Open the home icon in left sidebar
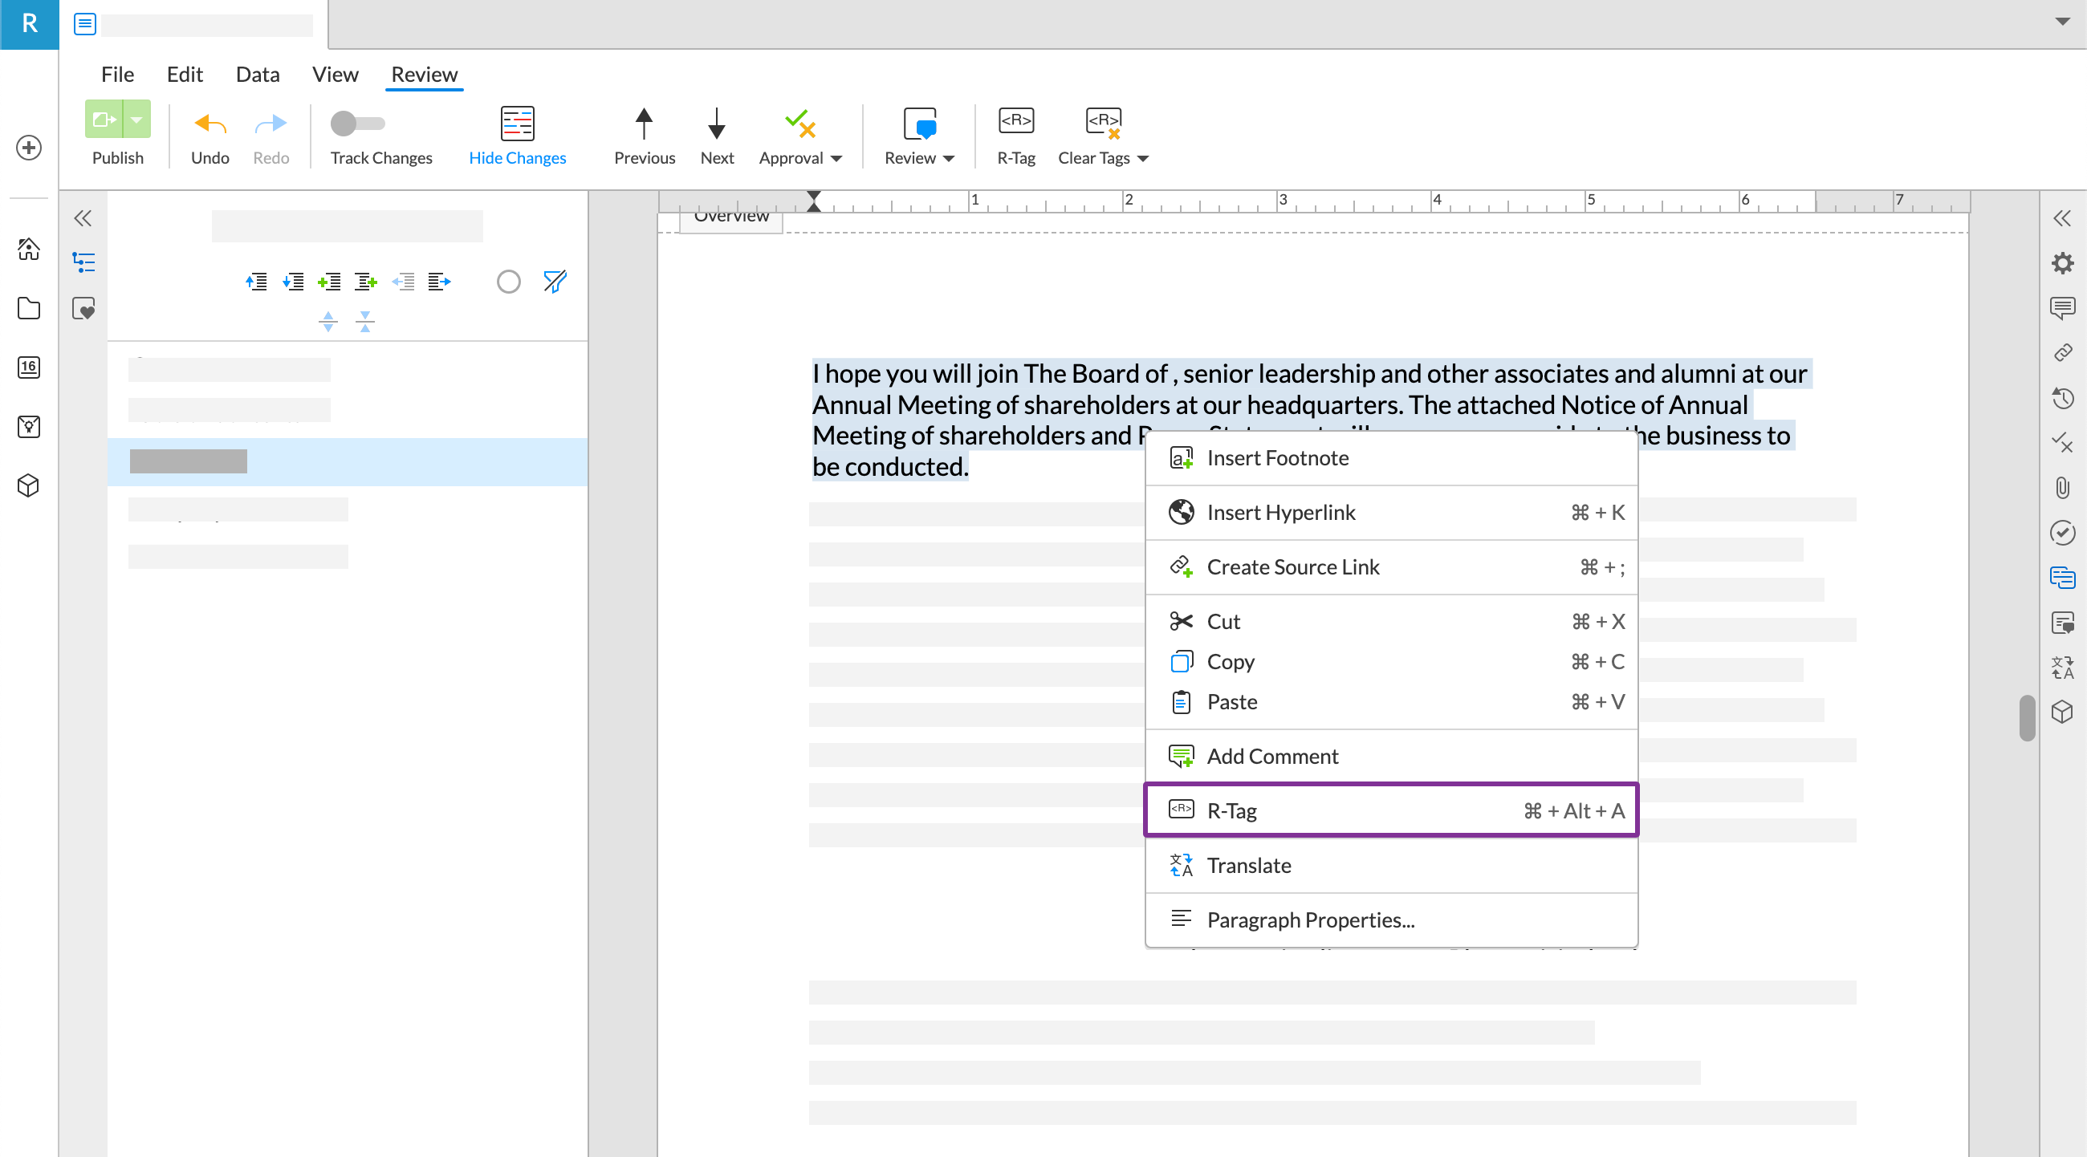 (x=29, y=249)
